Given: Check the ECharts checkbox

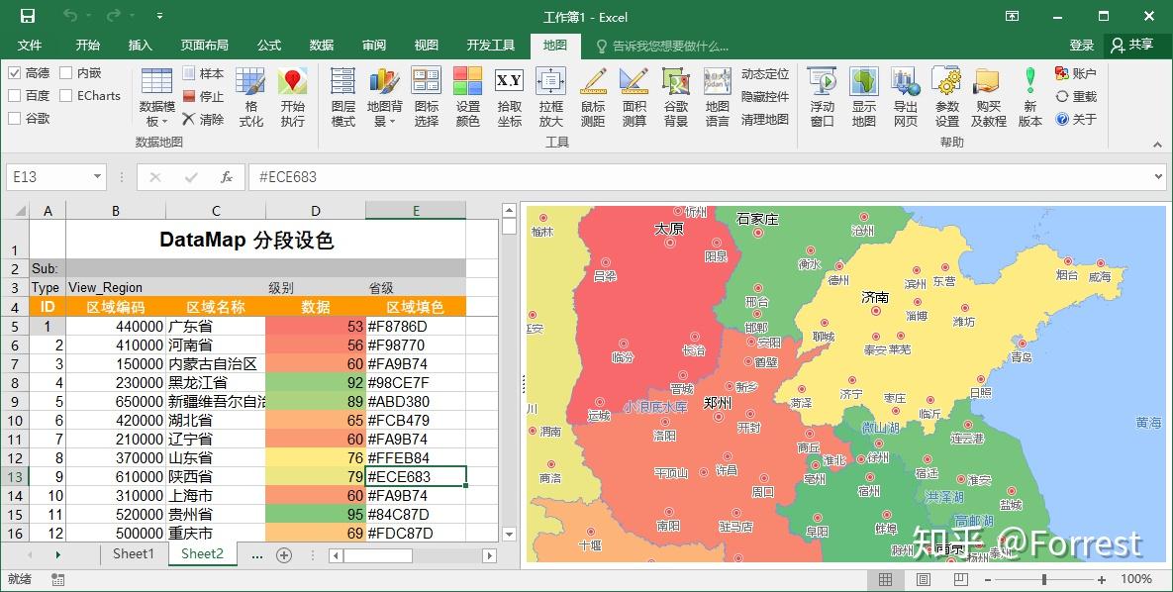Looking at the screenshot, I should tap(66, 96).
